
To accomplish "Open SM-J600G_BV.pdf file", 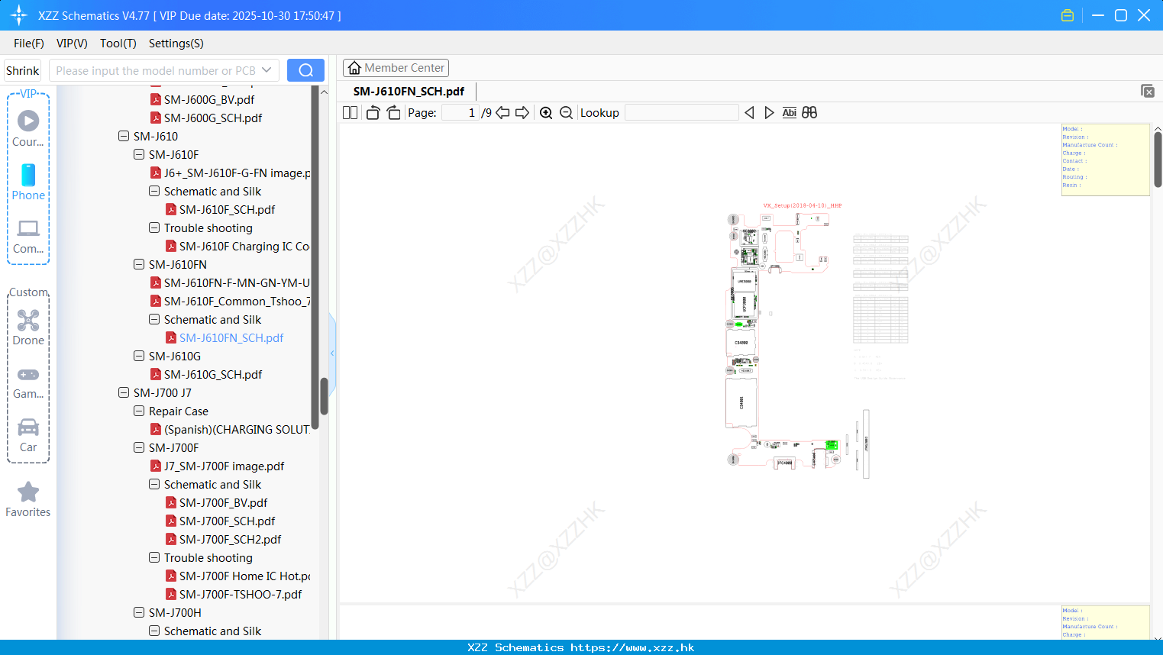I will tap(209, 99).
